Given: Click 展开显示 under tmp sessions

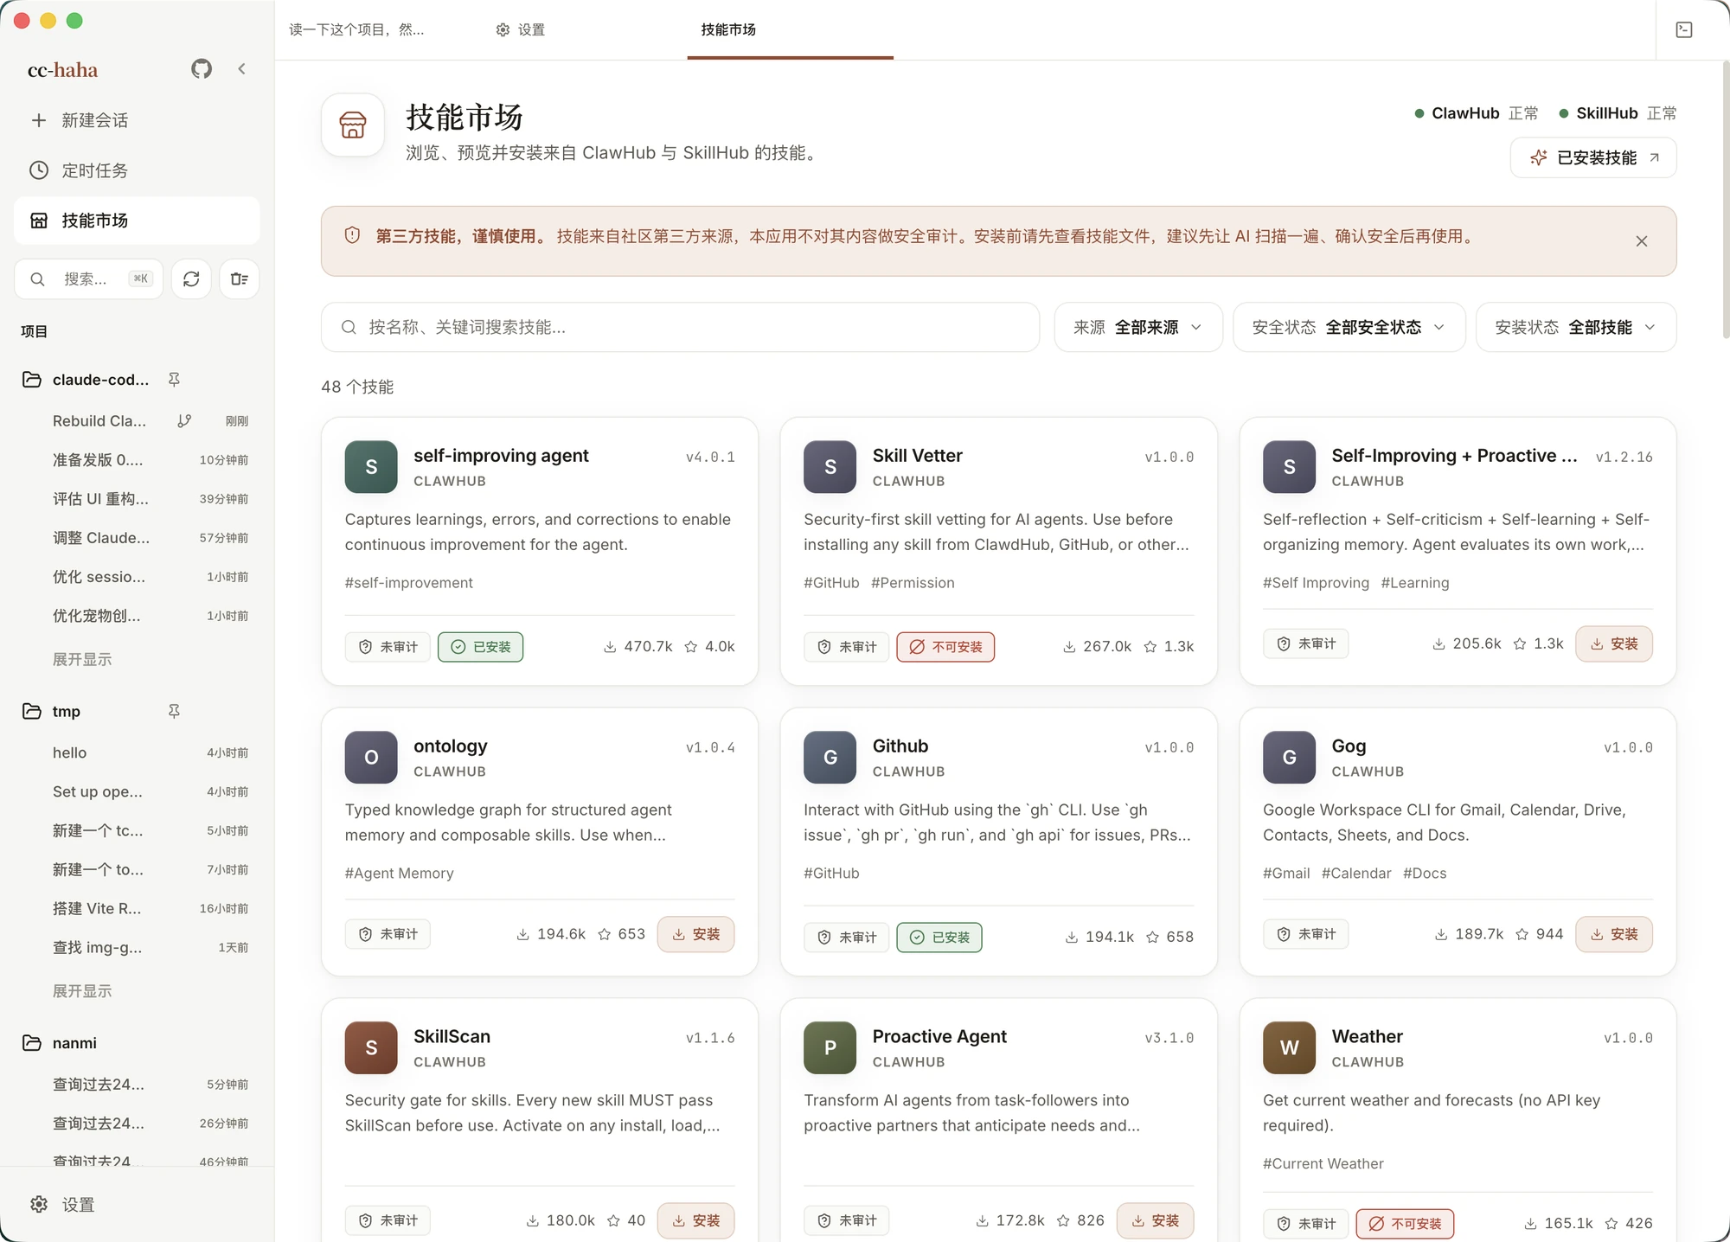Looking at the screenshot, I should [82, 991].
